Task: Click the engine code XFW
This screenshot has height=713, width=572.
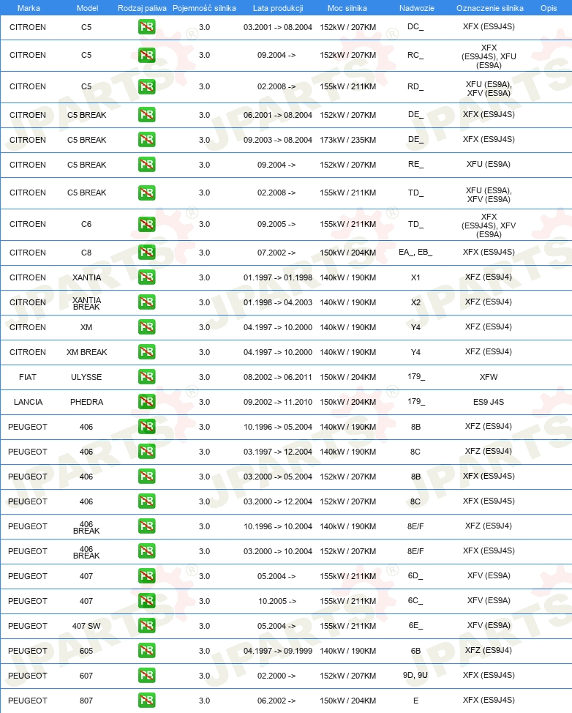Action: (x=489, y=377)
